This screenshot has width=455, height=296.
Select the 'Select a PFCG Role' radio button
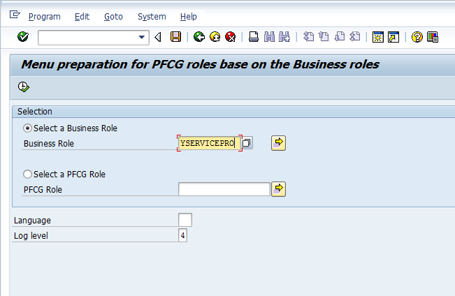[x=27, y=175]
